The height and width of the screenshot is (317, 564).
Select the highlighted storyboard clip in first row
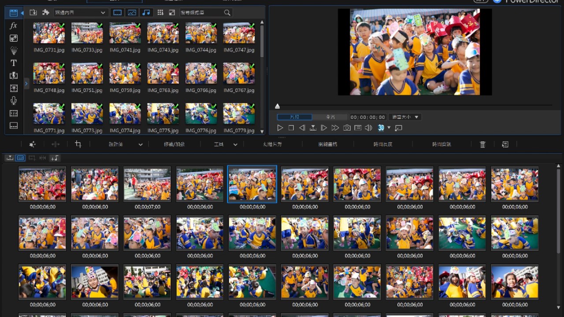pos(252,184)
